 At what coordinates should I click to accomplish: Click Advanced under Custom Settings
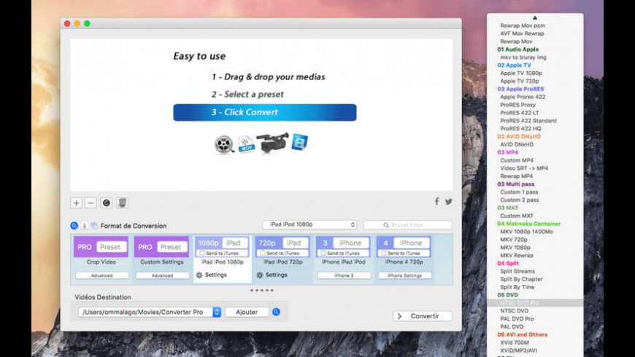click(x=162, y=275)
